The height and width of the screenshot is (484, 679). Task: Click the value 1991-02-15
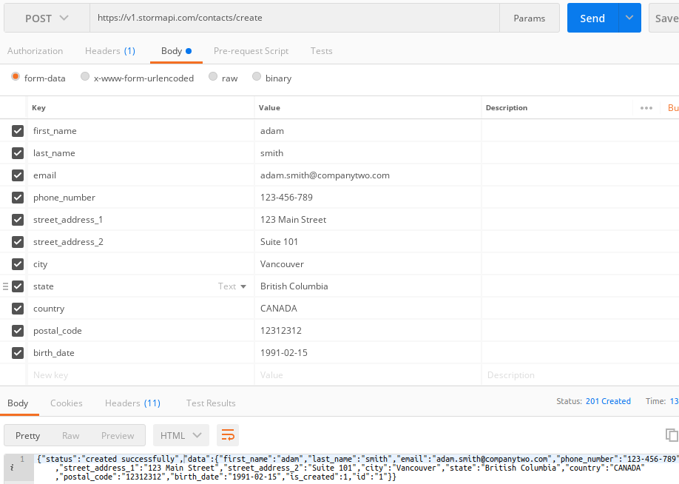tap(283, 353)
